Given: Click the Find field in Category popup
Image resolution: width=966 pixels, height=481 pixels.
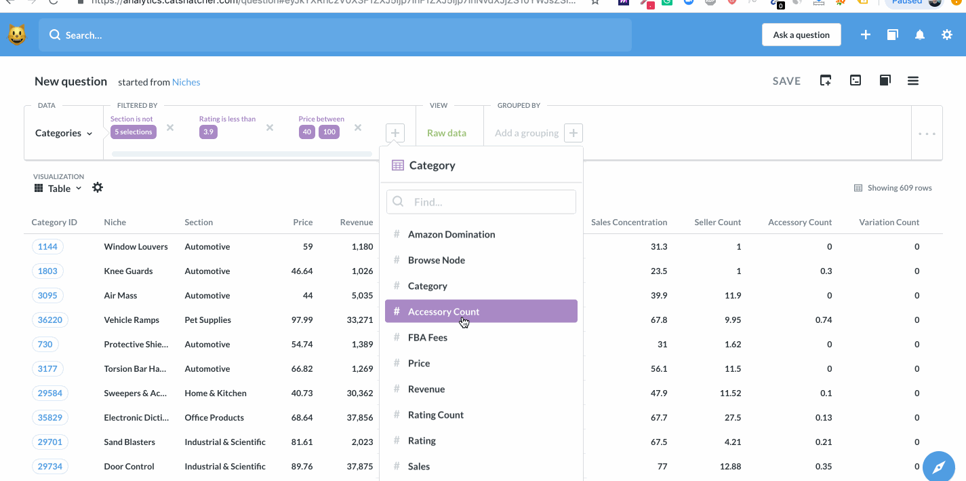Looking at the screenshot, I should click(x=481, y=201).
